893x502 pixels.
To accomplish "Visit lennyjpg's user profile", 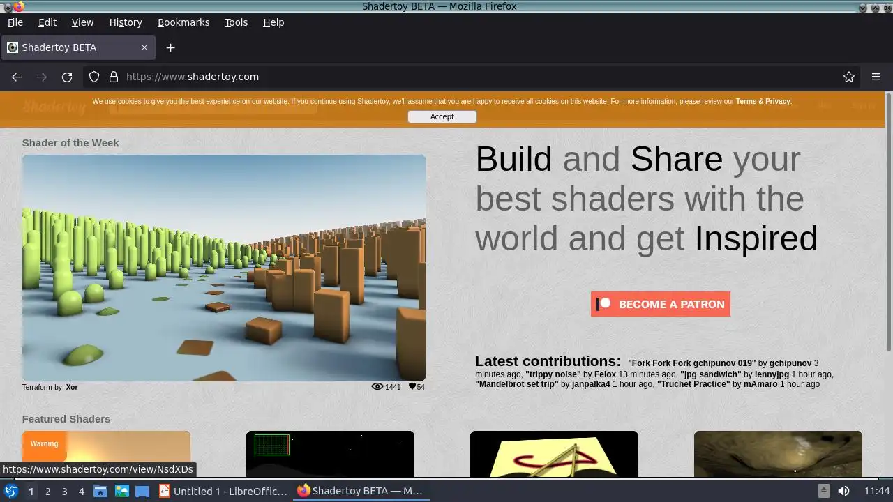I will (x=772, y=374).
